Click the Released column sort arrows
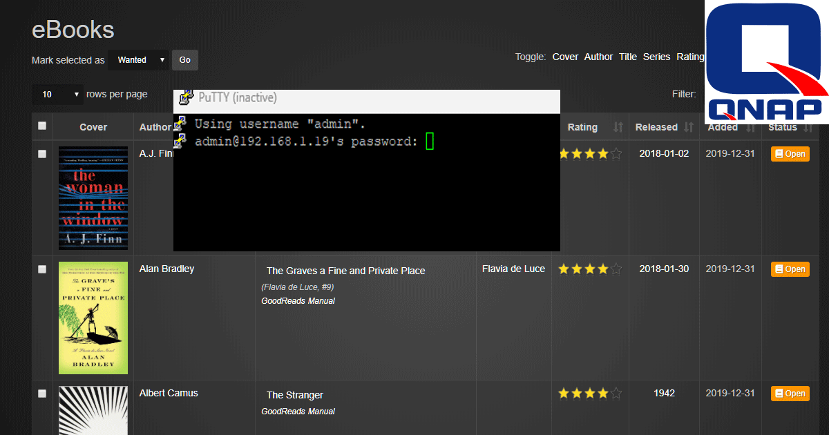Screen dimensions: 829x435 point(688,127)
